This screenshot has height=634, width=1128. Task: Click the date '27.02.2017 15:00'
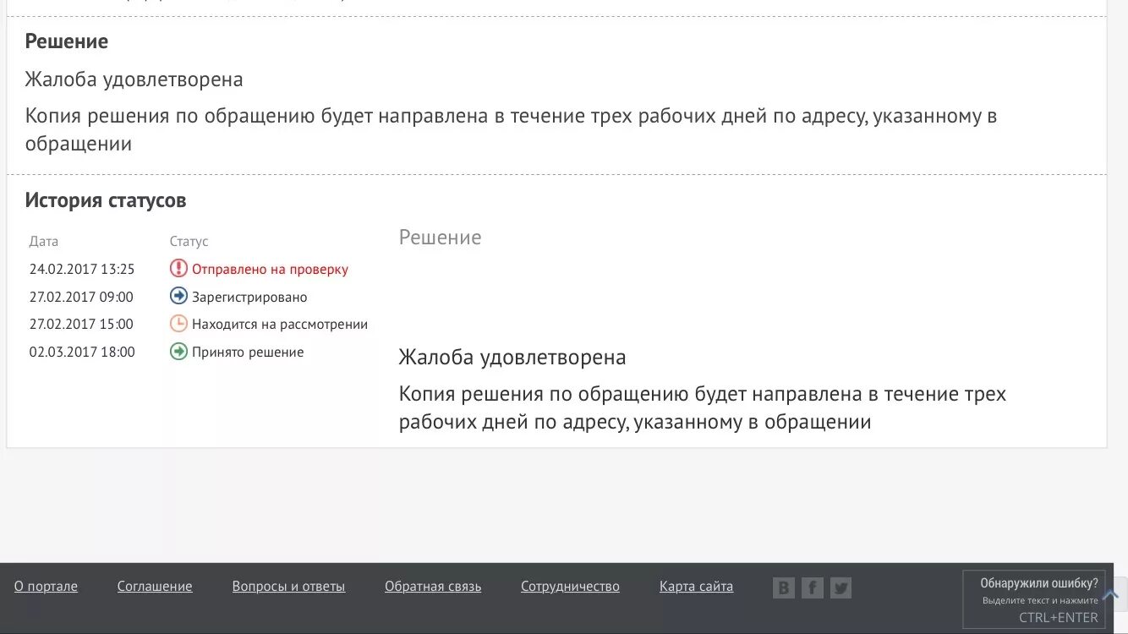coord(81,325)
